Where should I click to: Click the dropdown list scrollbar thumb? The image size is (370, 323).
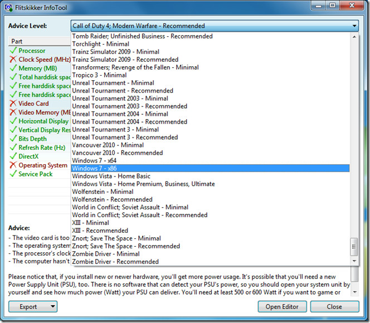(354, 247)
